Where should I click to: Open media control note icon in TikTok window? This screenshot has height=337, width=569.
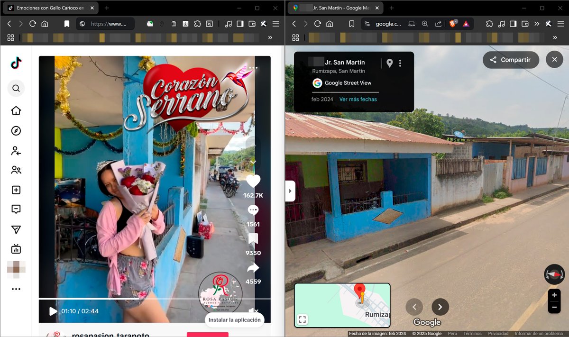coord(229,24)
